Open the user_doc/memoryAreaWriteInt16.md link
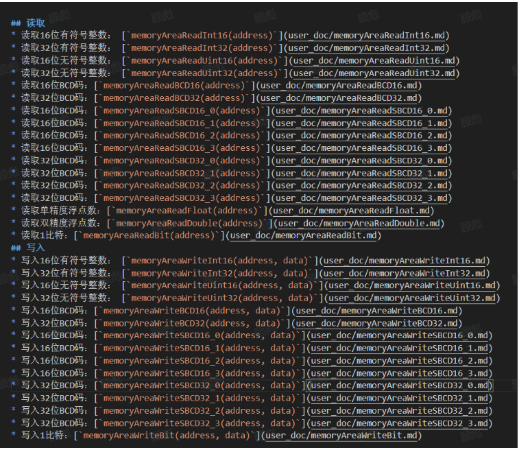519x450 pixels. pyautogui.click(x=407, y=261)
